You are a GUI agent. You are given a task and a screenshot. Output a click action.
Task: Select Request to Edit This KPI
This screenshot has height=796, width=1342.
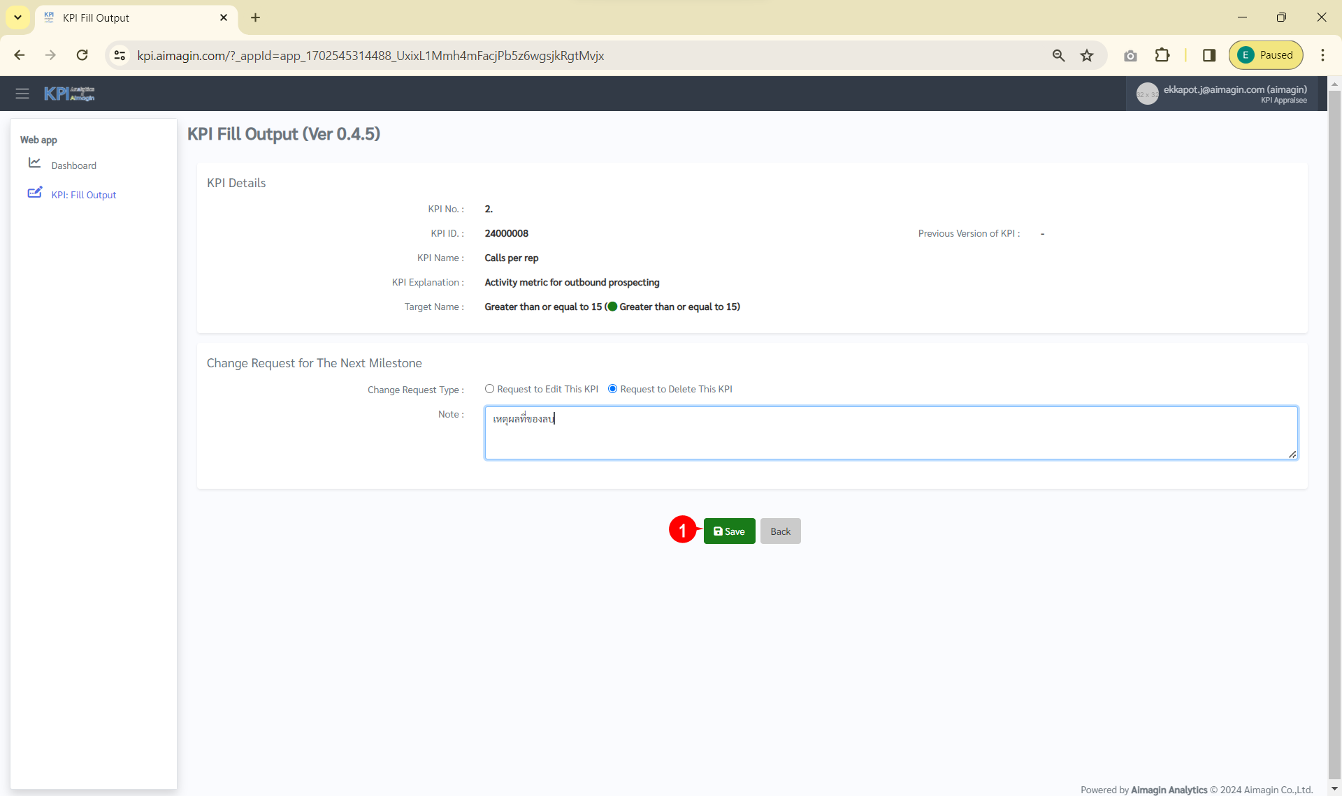tap(489, 389)
